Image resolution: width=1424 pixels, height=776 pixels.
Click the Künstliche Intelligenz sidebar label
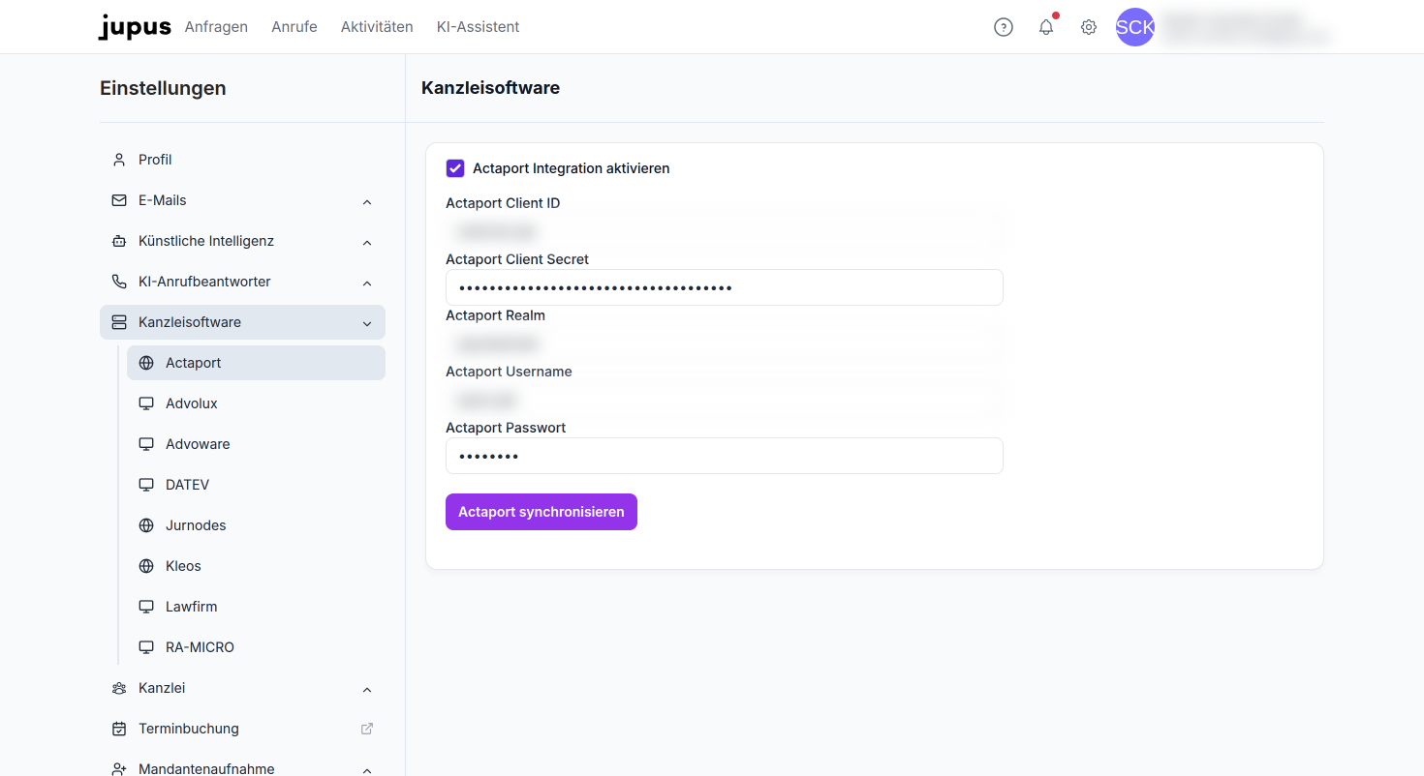[x=206, y=241]
